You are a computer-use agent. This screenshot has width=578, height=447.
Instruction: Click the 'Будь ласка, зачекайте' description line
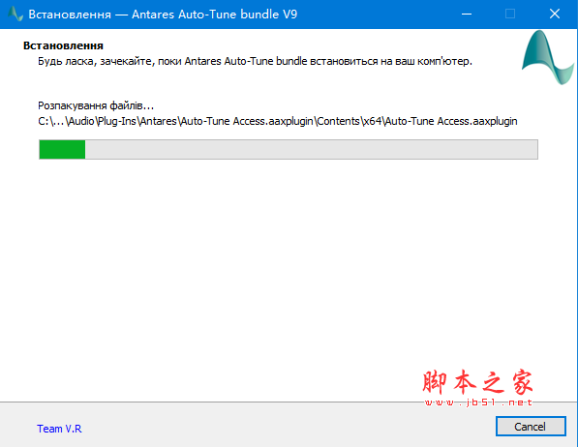pyautogui.click(x=255, y=61)
